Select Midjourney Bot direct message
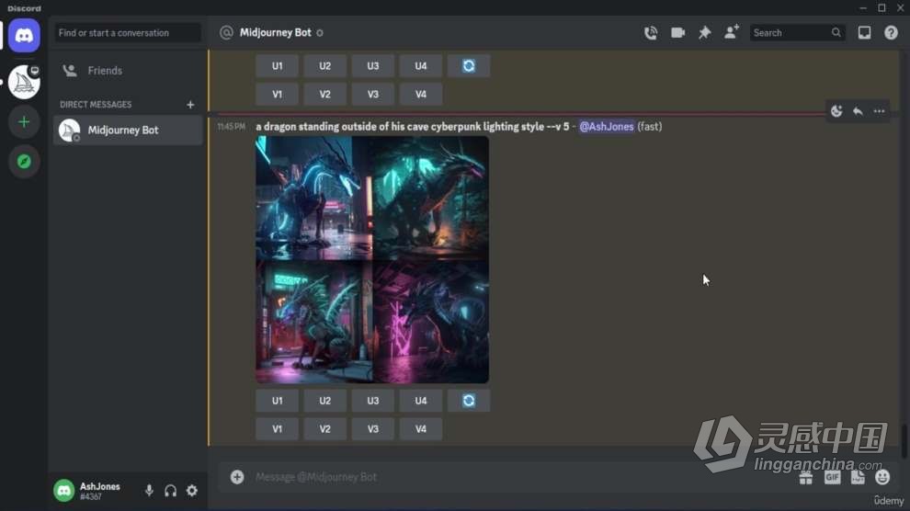The width and height of the screenshot is (910, 511). coord(128,130)
